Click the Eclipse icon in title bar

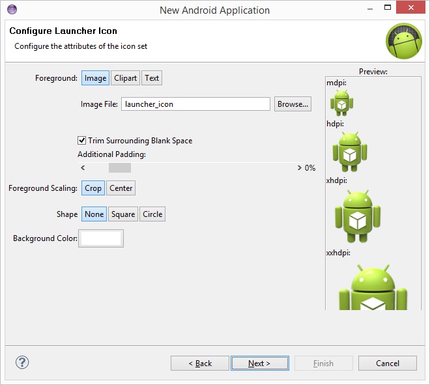pyautogui.click(x=12, y=10)
